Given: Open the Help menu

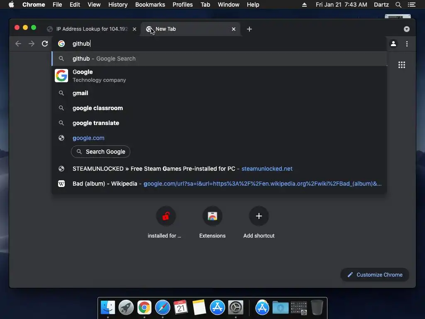Looking at the screenshot, I should pos(253,5).
